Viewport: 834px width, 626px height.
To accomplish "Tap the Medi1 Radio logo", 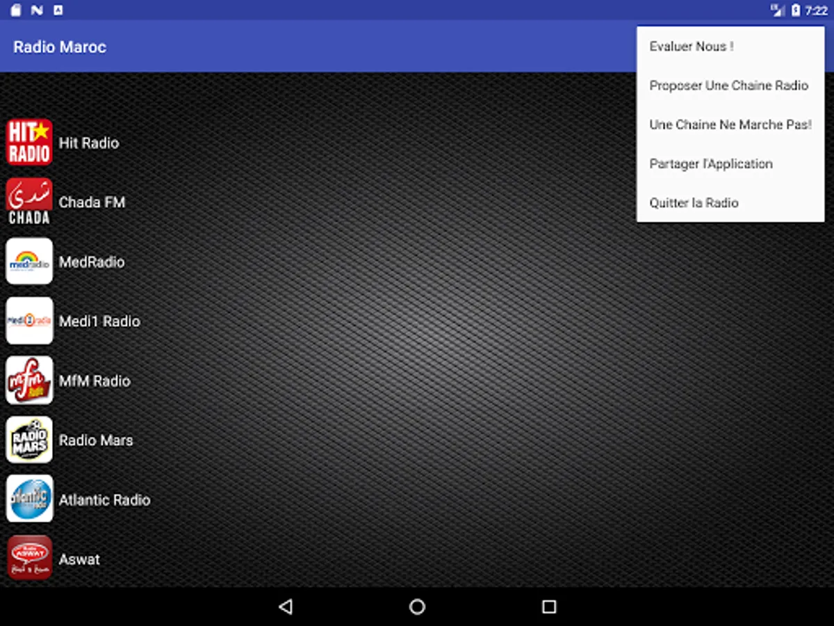I will (x=29, y=321).
